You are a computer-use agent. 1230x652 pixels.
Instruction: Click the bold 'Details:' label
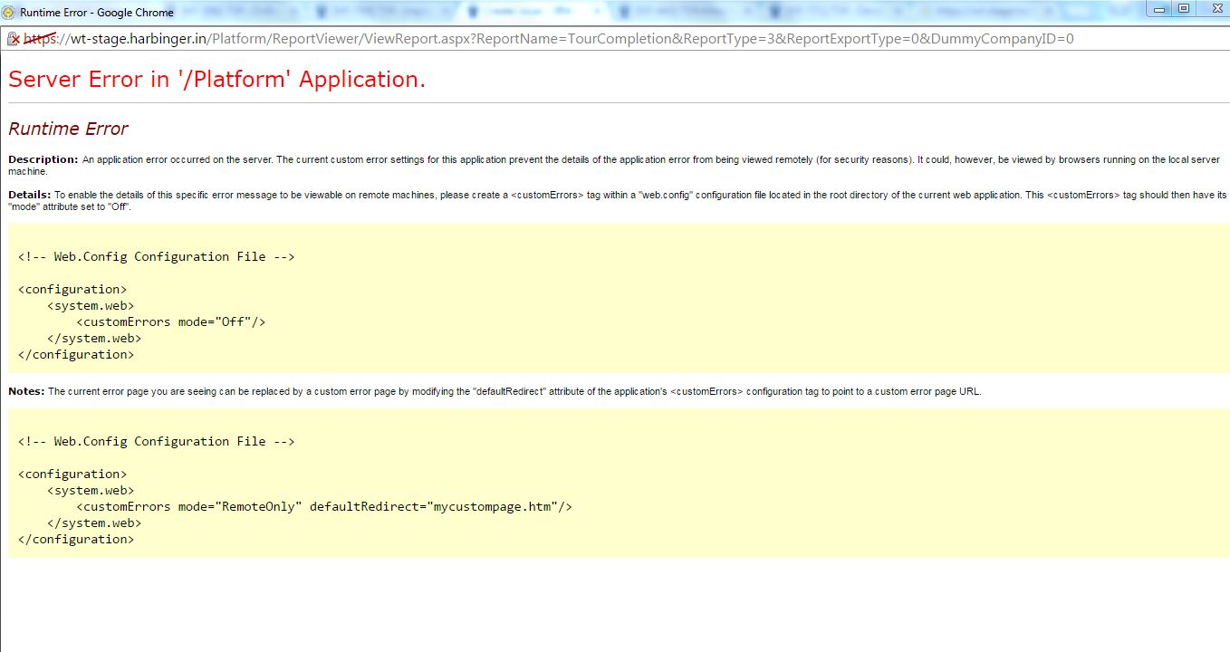29,195
